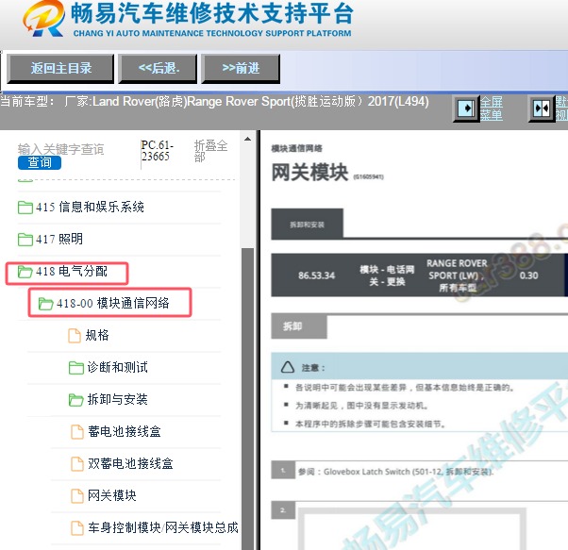568x550 pixels.
Task: Click the 网关模块 page heading
Action: (309, 172)
